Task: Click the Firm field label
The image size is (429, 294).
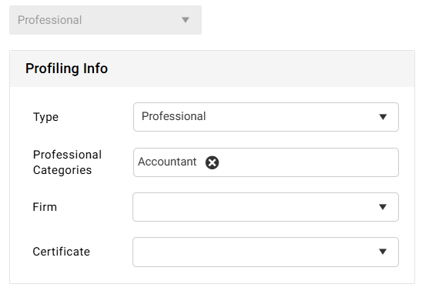Action: click(x=45, y=207)
